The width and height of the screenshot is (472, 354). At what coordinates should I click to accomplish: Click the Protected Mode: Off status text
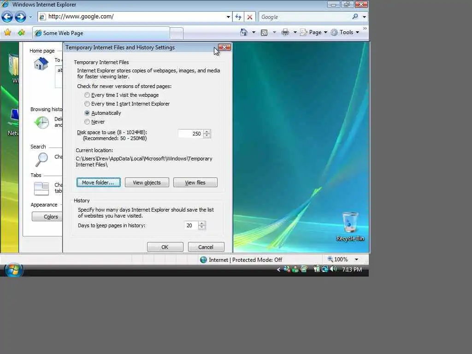pos(257,260)
